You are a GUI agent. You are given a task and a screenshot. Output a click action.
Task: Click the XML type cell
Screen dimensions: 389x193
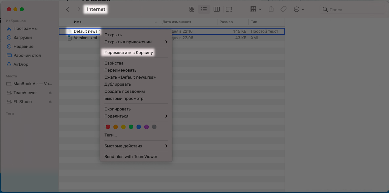click(x=255, y=38)
